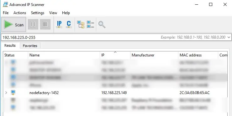232x116 pixels.
Task: Sort by the MAC address column header
Action: click(198, 55)
